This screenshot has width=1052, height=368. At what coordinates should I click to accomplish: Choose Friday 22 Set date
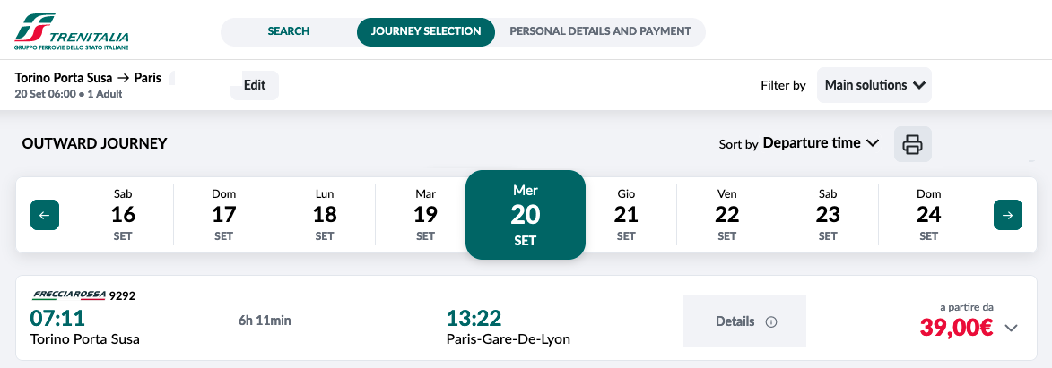(x=726, y=215)
